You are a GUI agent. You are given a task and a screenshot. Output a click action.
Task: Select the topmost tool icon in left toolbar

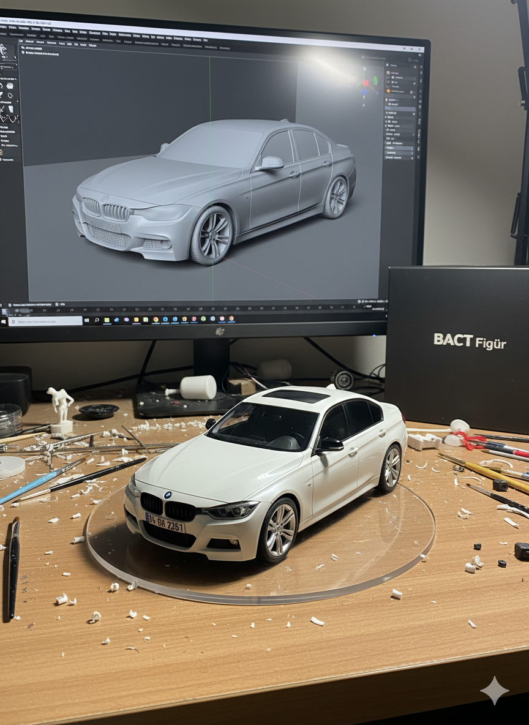[x=4, y=50]
